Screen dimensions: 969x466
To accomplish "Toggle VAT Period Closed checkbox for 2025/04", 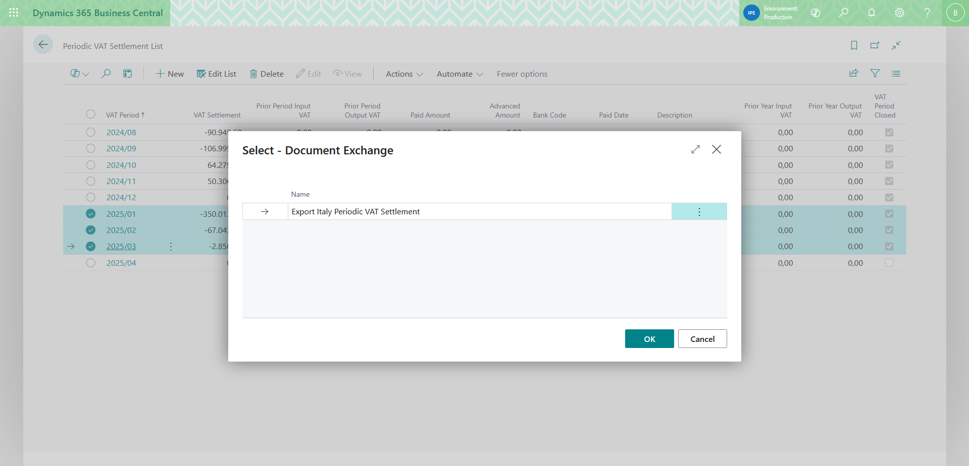I will pyautogui.click(x=889, y=263).
